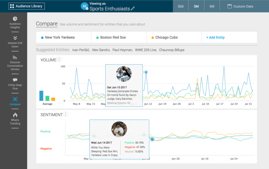Click the green Average volume bar
Screen dimensions: 269x169
[x=47, y=98]
